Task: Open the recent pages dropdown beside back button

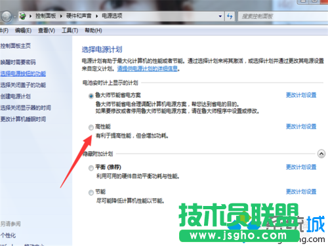Action: point(14,16)
